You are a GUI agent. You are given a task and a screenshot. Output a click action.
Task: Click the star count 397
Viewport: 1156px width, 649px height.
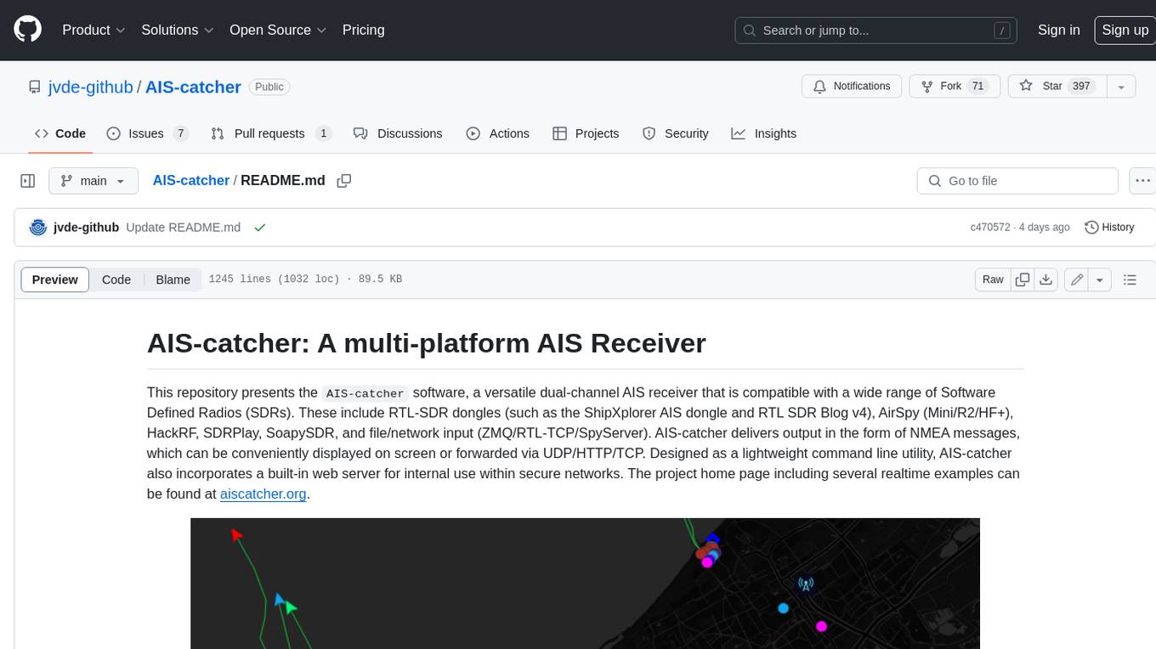1081,86
